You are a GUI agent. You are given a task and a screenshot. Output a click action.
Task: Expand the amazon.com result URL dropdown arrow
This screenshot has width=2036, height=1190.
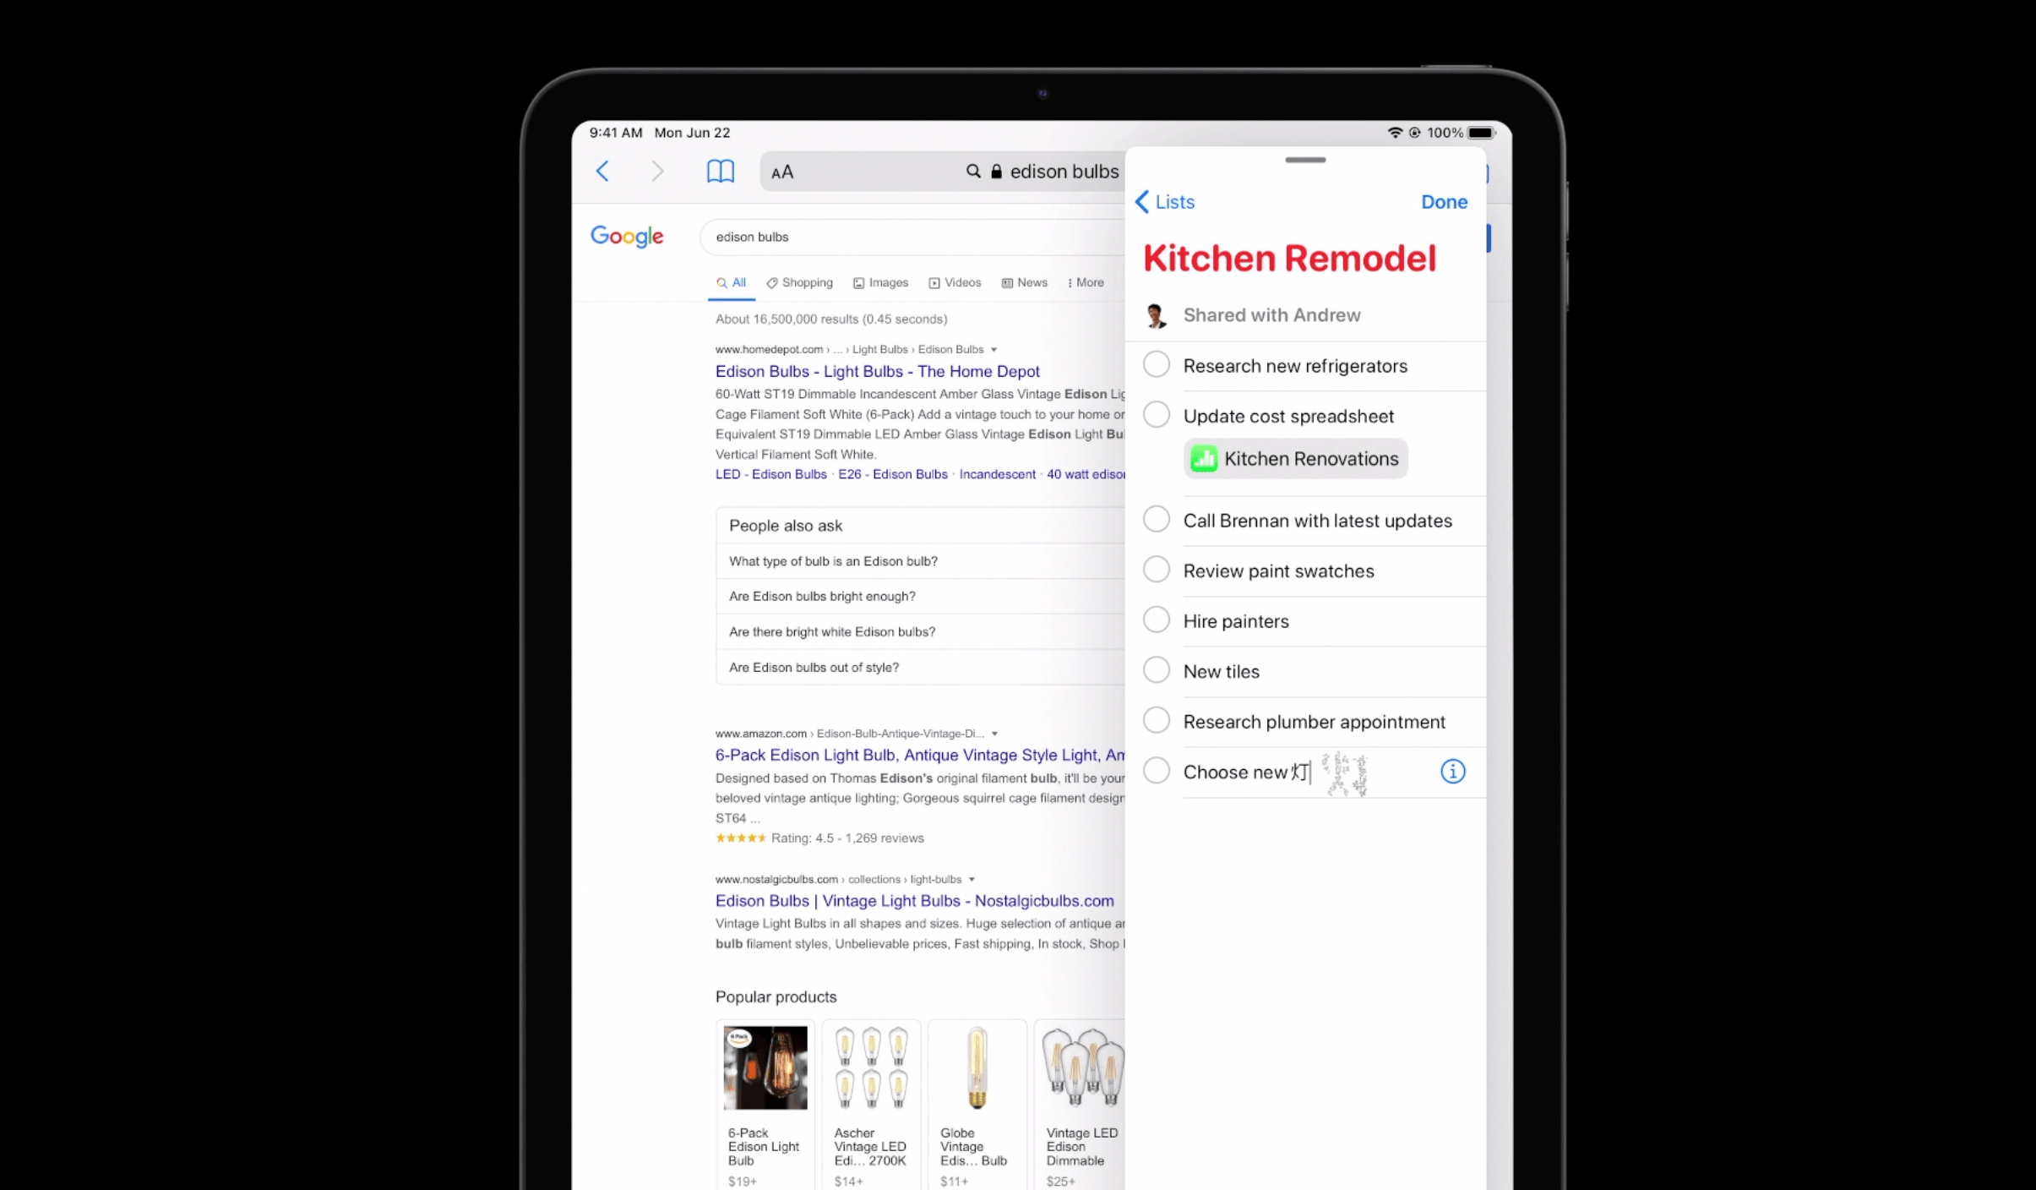pos(994,734)
